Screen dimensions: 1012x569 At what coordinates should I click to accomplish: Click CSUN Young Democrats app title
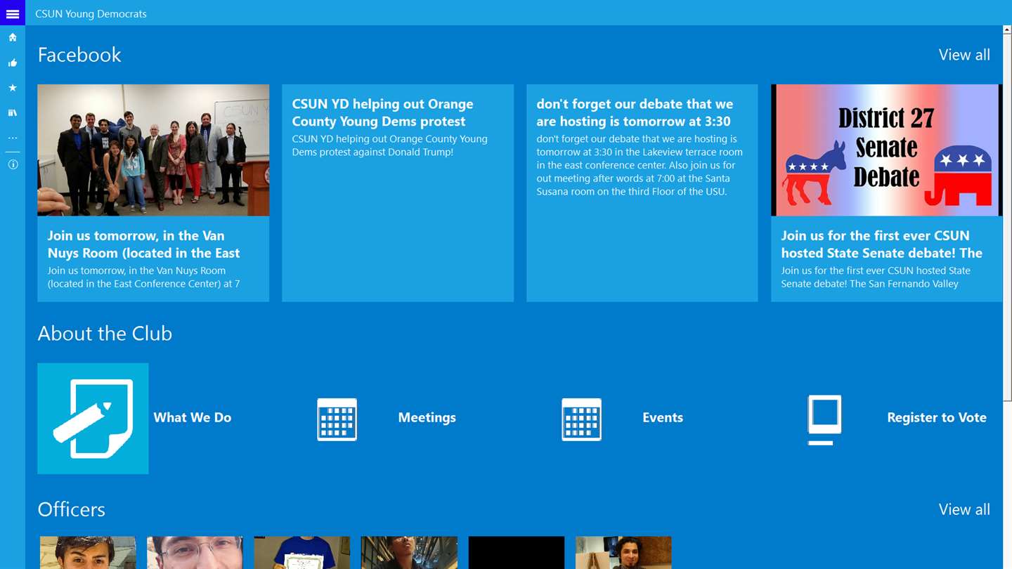91,13
